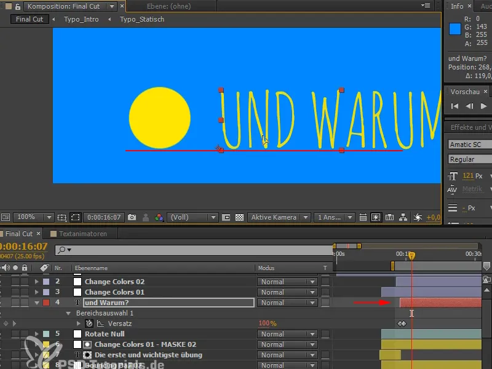Open the composition flowchart icon
This screenshot has height=369, width=492.
(x=403, y=217)
